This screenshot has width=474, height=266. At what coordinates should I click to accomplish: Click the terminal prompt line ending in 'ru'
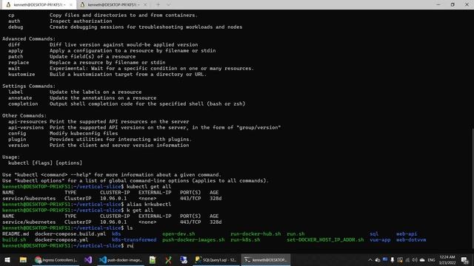coord(67,246)
